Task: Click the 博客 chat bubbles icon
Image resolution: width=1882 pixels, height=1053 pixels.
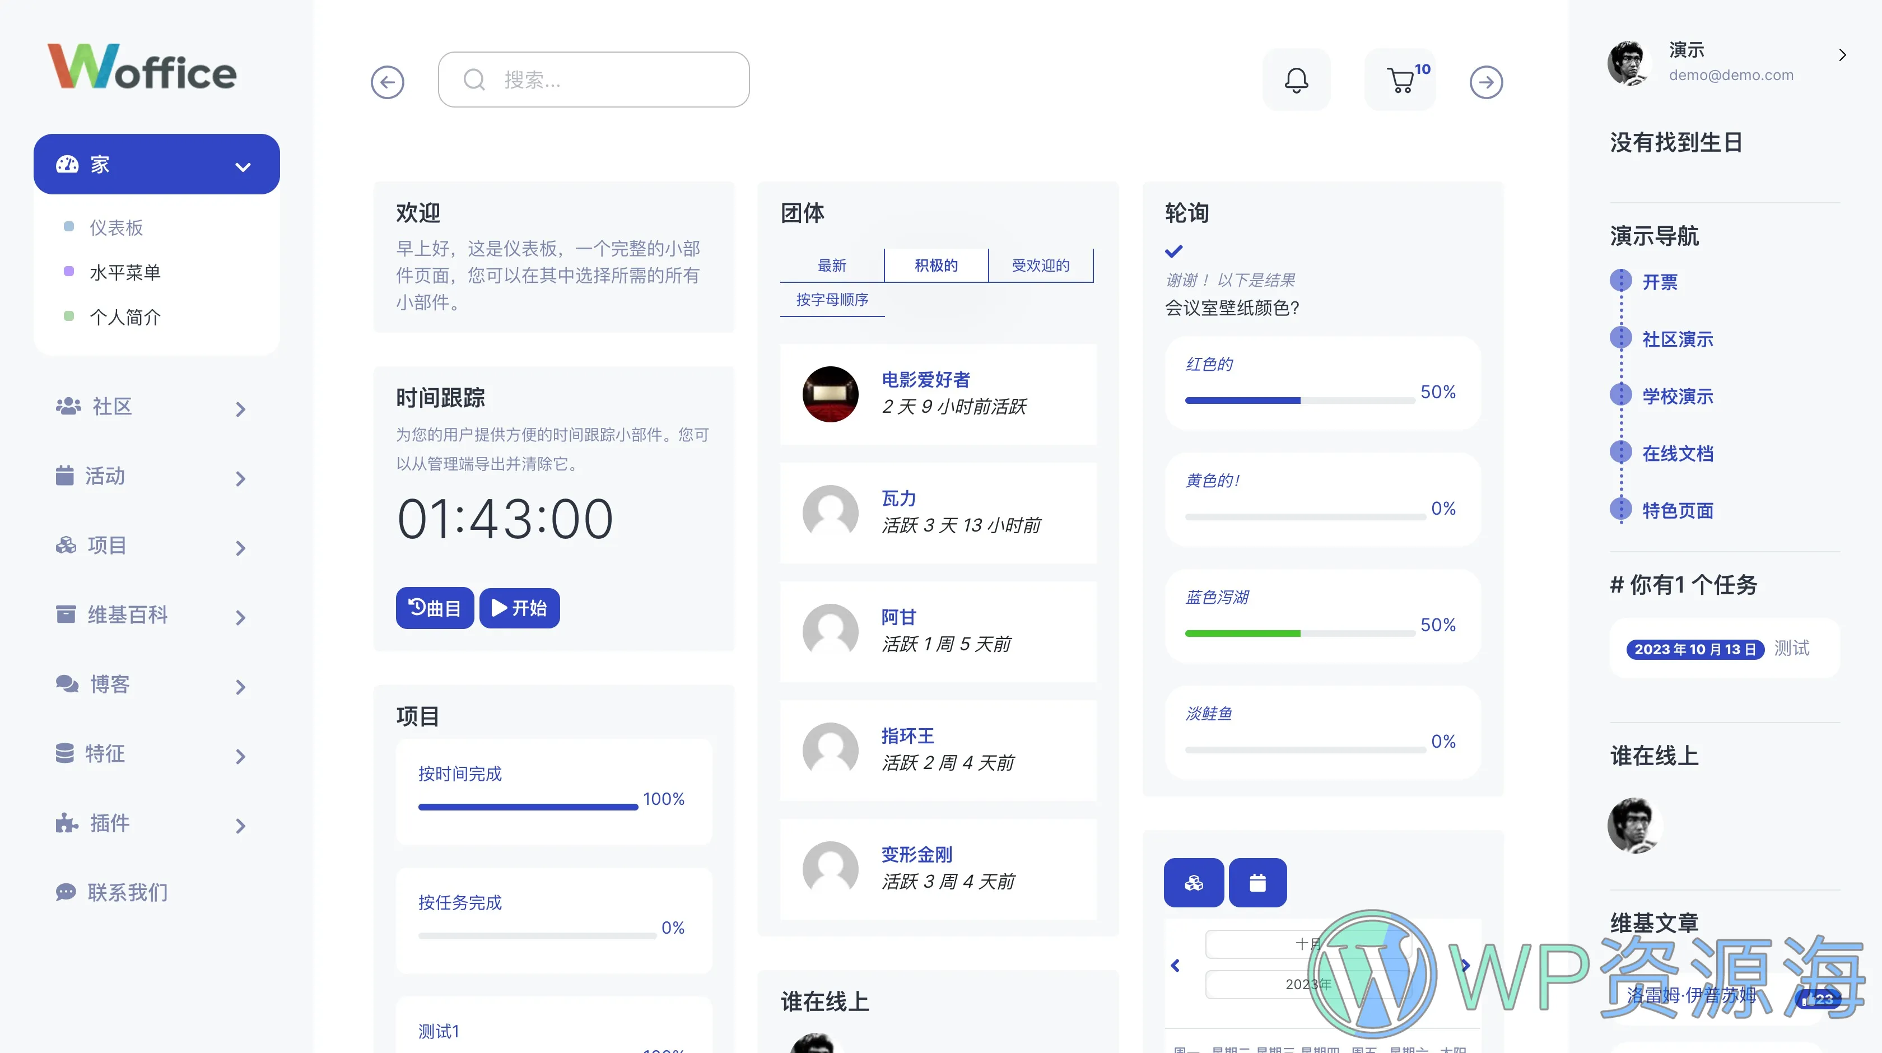Action: point(67,683)
